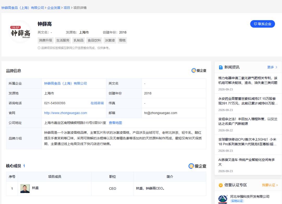The image size is (282, 204).
Task: Click the info icon beside brand tag disclaimer
Action: (x=39, y=48)
